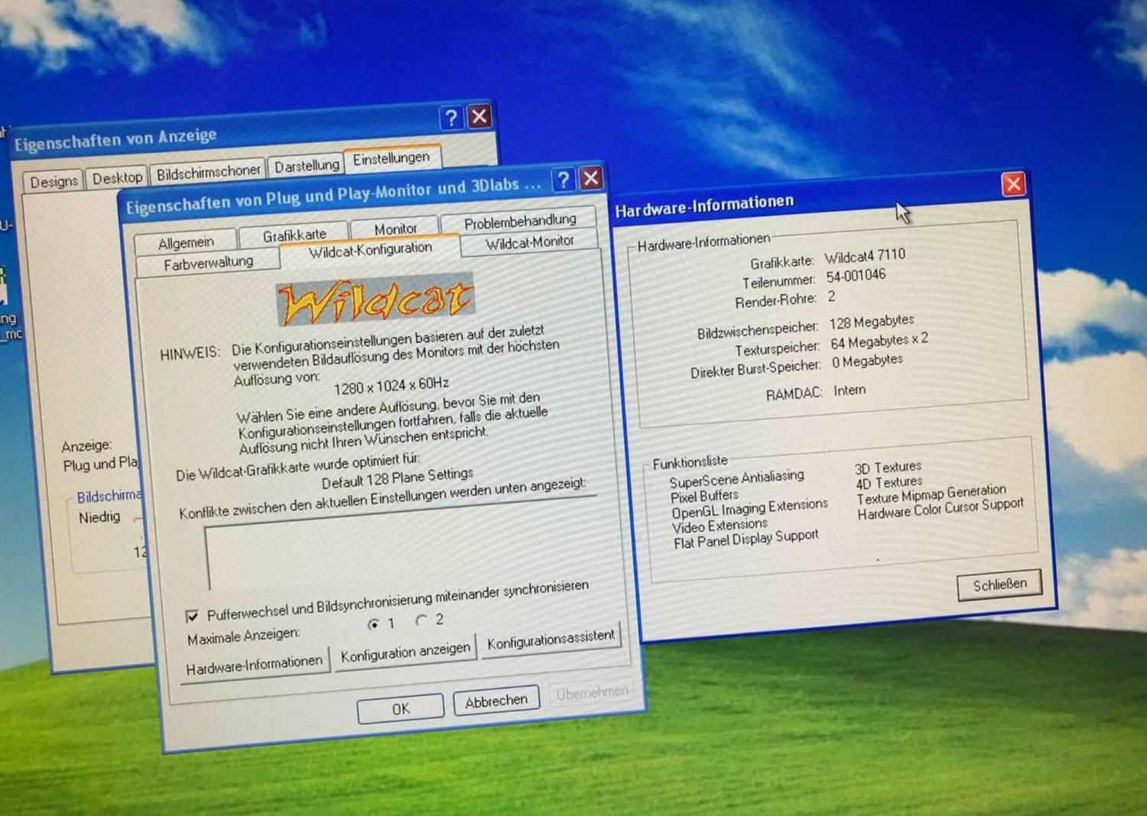1147x816 pixels.
Task: Click the Niedrig label in Anzeige window
Action: point(99,517)
